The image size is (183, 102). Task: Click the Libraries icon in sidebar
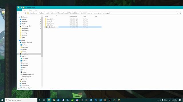[x=21, y=81]
